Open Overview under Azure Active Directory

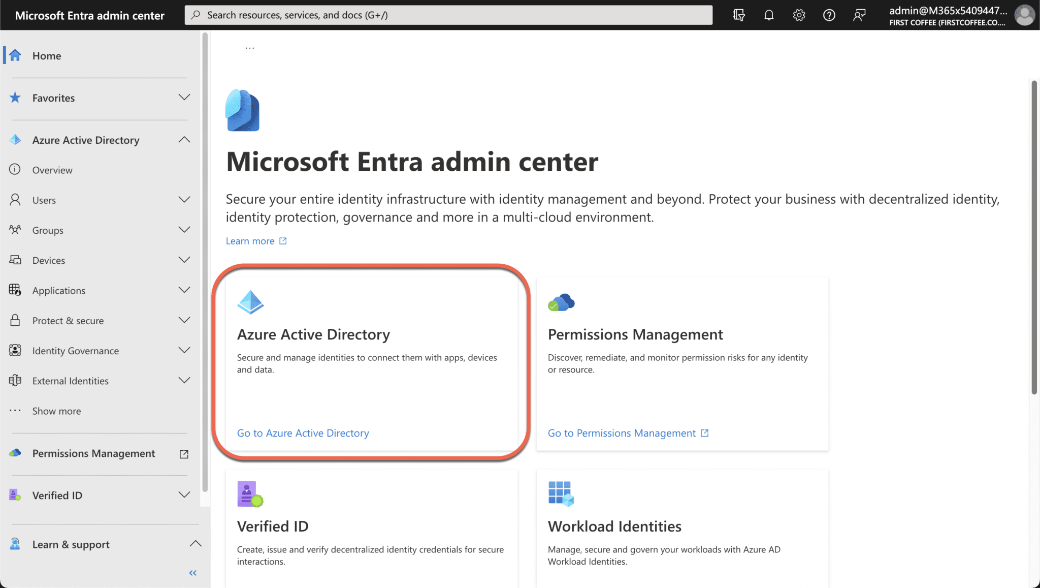click(x=53, y=170)
